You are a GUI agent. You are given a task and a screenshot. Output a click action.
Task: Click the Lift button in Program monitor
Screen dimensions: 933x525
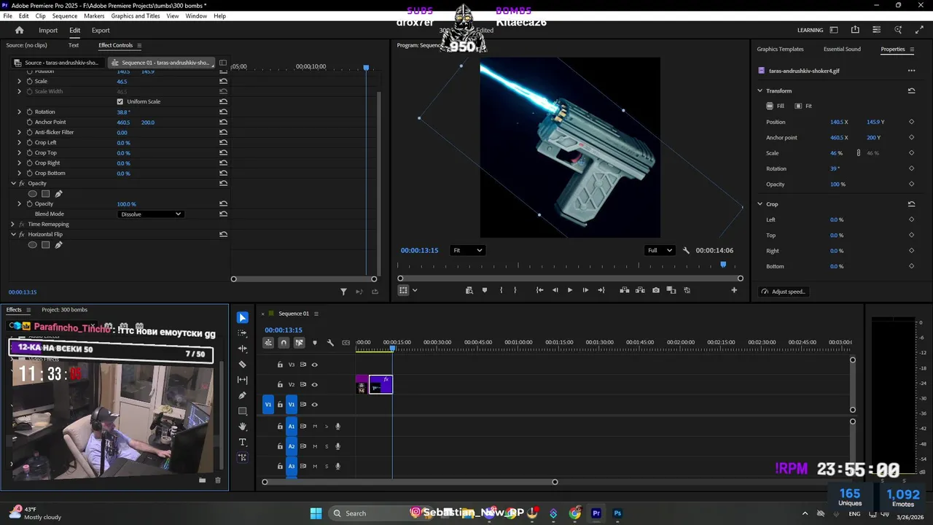[x=625, y=290]
